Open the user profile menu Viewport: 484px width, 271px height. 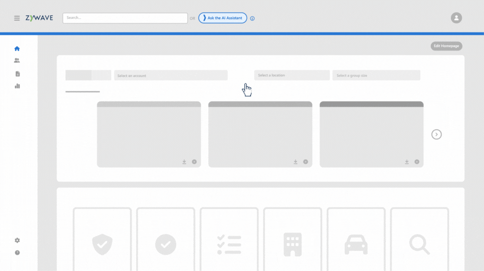456,18
